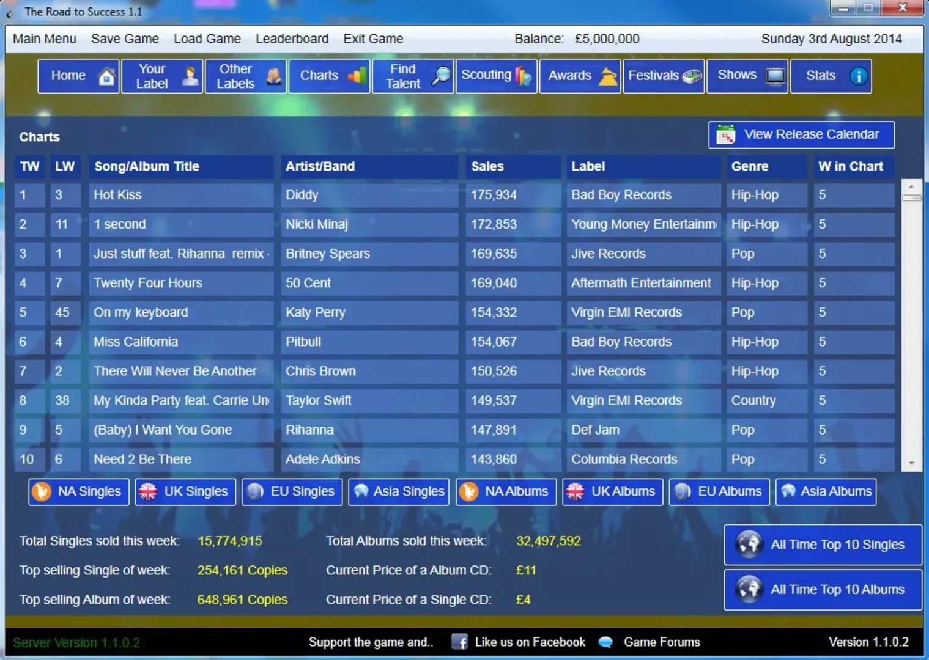Viewport: 929px width, 660px height.
Task: Open Leaderboard from the menu bar
Action: tap(292, 38)
